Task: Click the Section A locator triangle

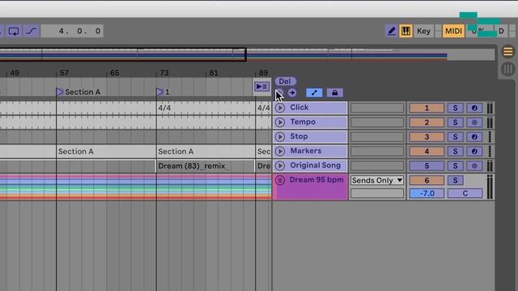Action: (x=60, y=91)
